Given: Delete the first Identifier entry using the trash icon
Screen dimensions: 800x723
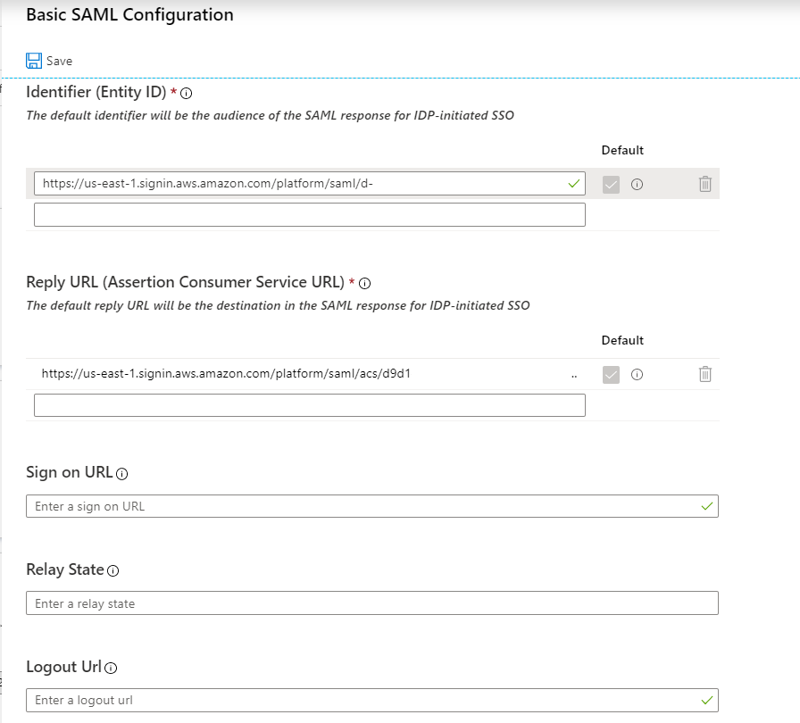Looking at the screenshot, I should 704,184.
